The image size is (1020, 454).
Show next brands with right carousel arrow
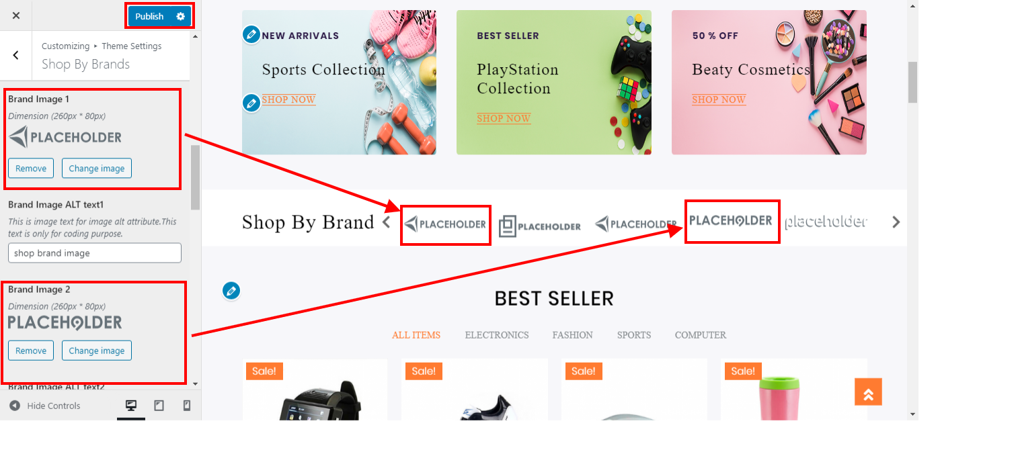896,222
